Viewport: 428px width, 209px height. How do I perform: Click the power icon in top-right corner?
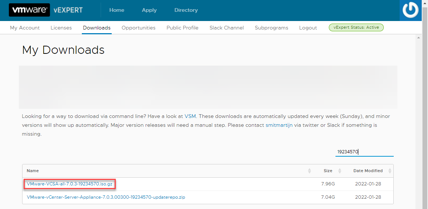pyautogui.click(x=411, y=10)
